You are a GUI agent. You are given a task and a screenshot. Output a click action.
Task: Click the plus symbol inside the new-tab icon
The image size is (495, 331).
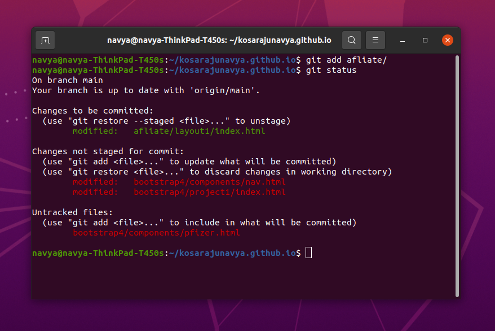point(45,40)
